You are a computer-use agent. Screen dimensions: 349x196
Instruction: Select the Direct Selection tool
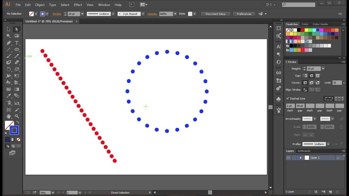coord(17,29)
